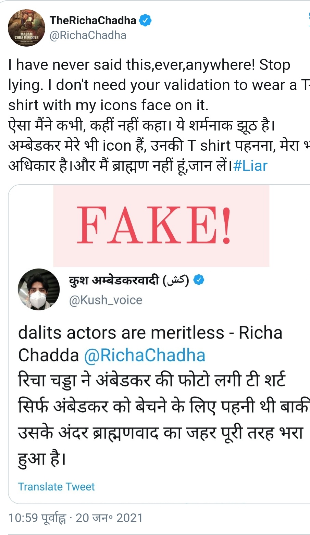Click the date 20 जन॰ 2021
Image resolution: width=310 pixels, height=535 pixels.
pyautogui.click(x=109, y=518)
